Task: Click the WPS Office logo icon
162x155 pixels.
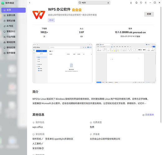Action: [x=39, y=15]
